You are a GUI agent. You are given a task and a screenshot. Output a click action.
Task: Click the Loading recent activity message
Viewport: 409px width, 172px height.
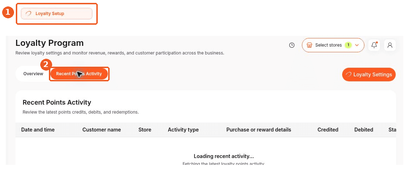224,156
